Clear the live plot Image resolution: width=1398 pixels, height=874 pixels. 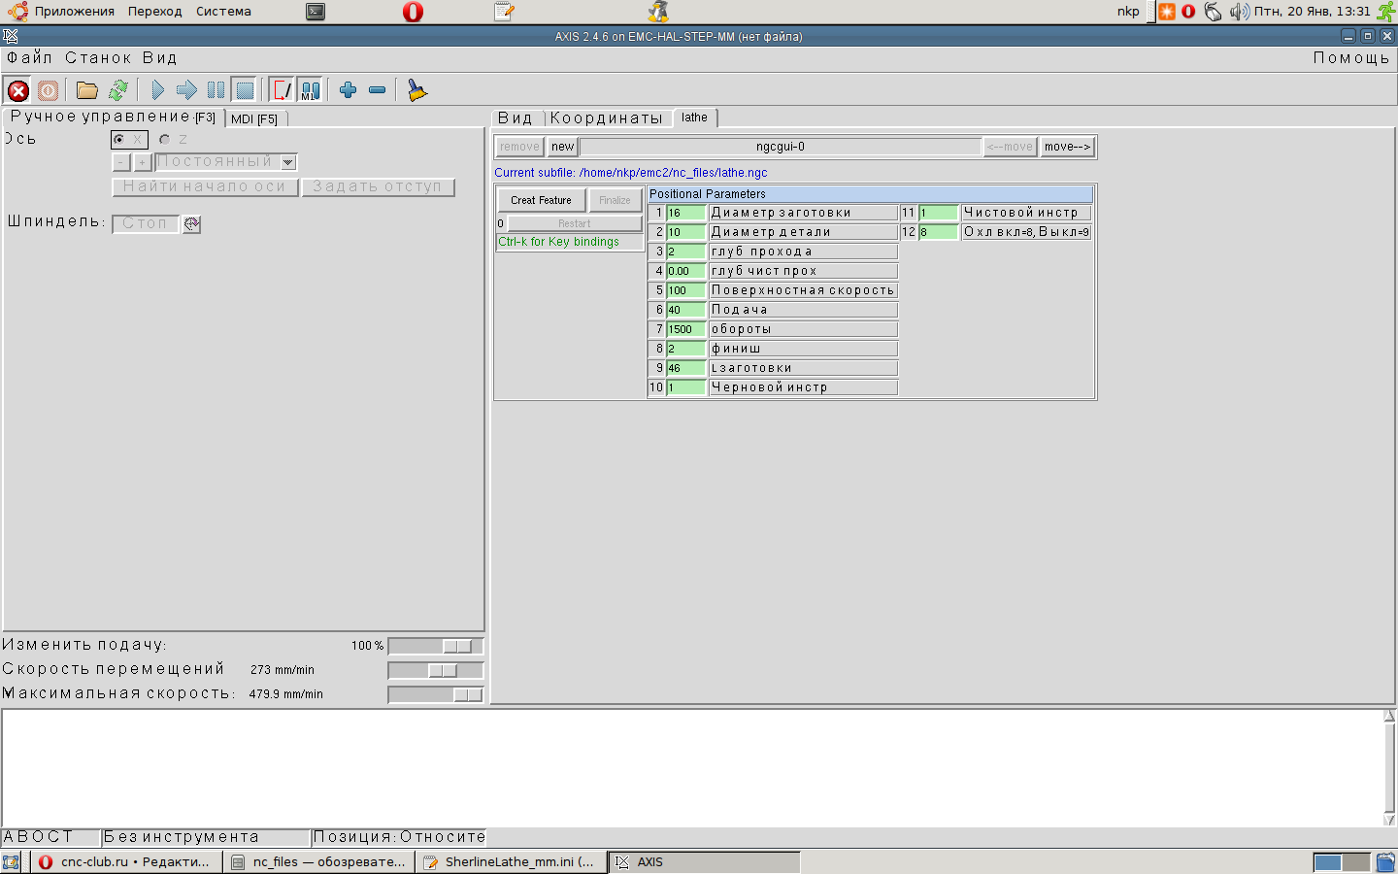(416, 90)
